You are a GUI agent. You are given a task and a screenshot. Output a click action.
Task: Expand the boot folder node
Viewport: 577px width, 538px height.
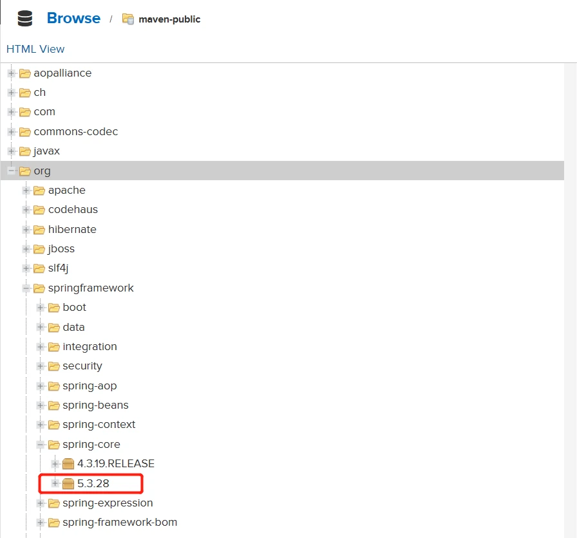coord(41,308)
